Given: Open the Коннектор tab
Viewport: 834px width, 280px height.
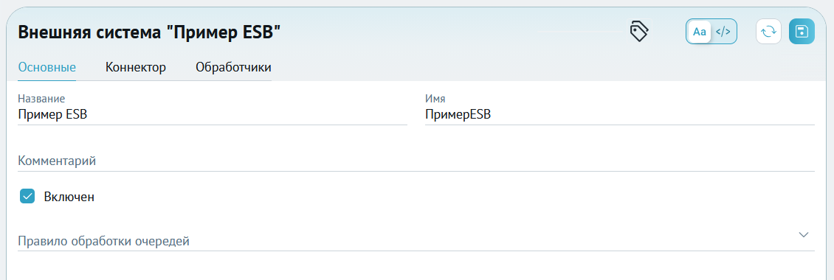Looking at the screenshot, I should click(136, 68).
